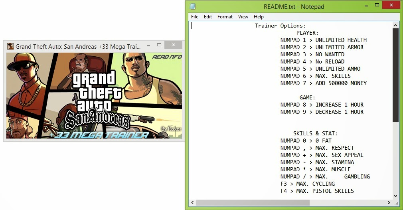Click the 'NUMPAD + > MAX. SEX APPEAL' line
Screen dimensions: 403x210
point(322,155)
